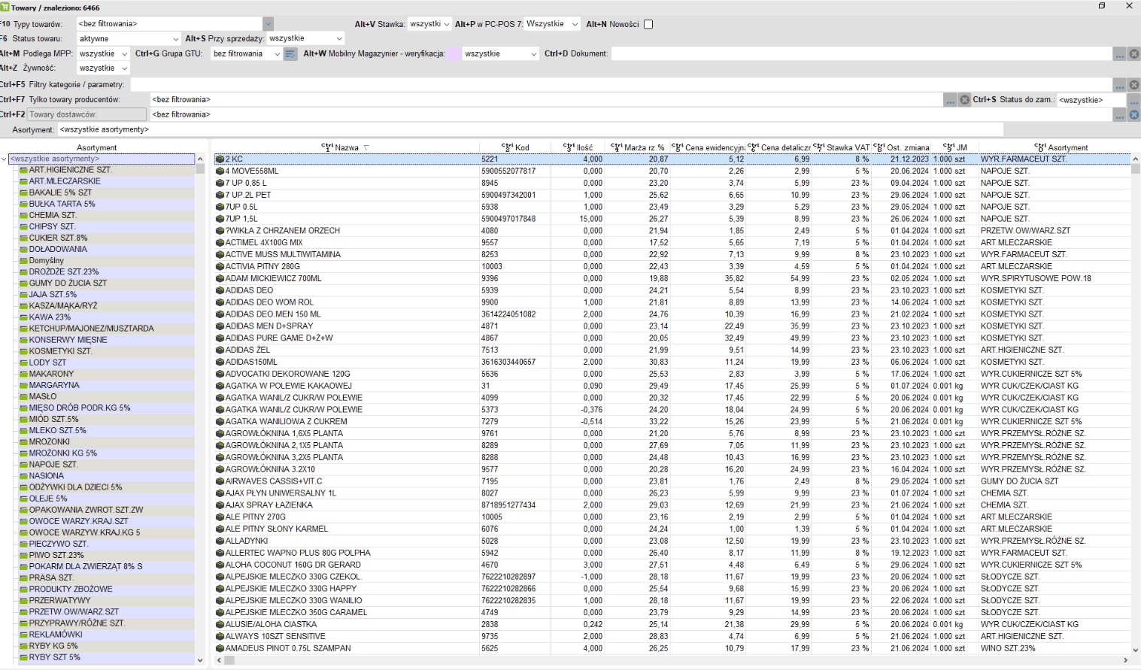Screen dimensions: 1141x670
Task: Click the GTU group list icon
Action: click(x=290, y=54)
